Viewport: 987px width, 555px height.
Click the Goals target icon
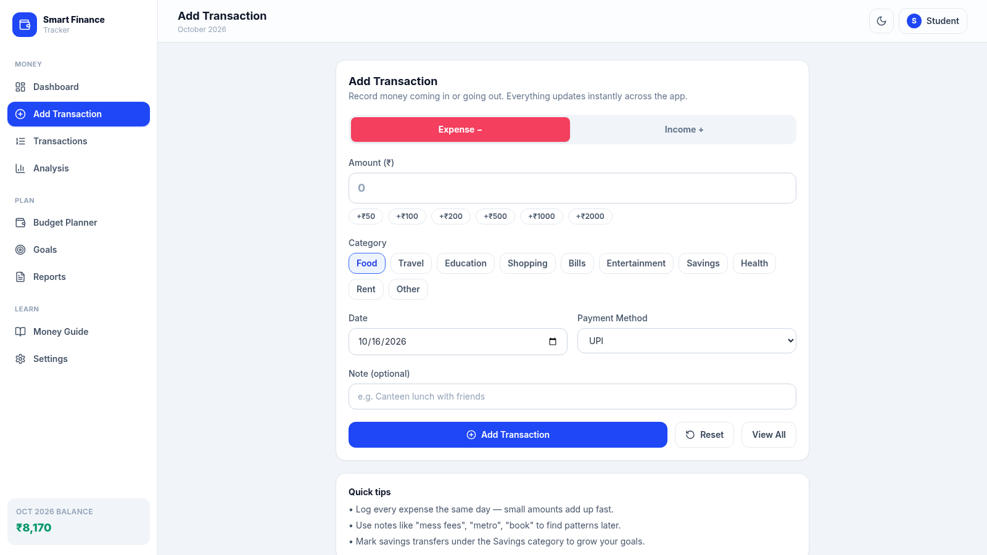click(20, 250)
